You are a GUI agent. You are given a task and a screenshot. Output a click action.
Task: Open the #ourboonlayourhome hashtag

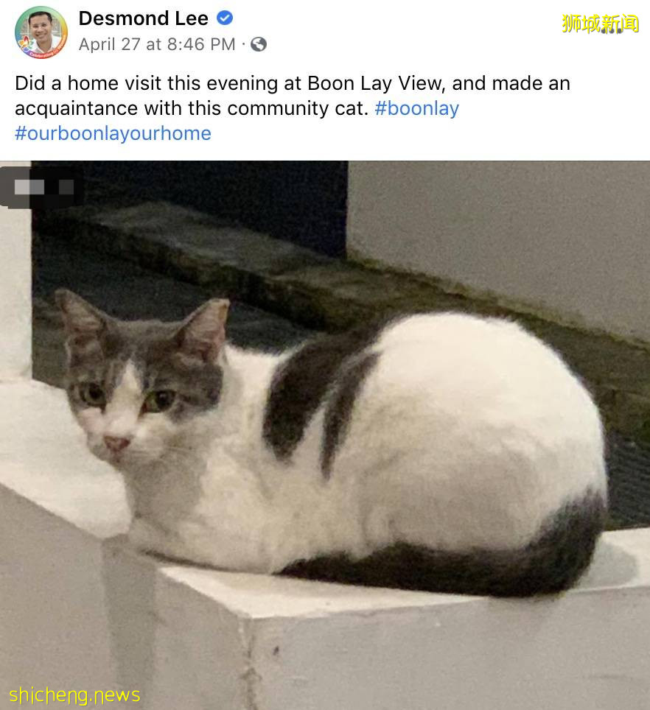(113, 133)
